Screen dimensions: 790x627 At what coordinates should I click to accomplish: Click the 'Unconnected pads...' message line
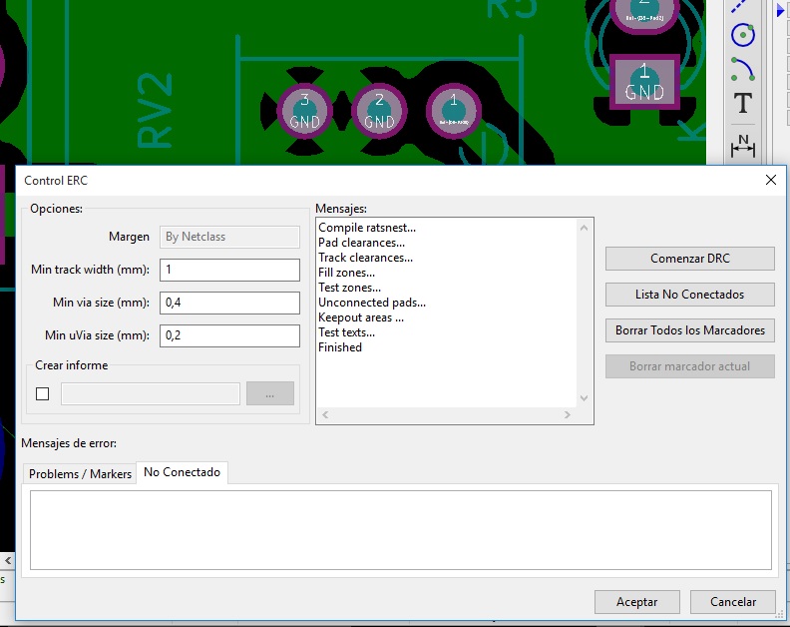(x=372, y=303)
